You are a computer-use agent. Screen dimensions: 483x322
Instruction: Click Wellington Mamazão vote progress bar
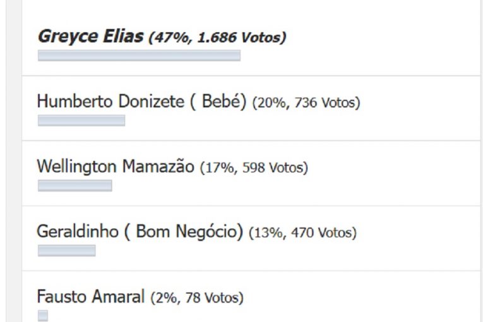75,186
